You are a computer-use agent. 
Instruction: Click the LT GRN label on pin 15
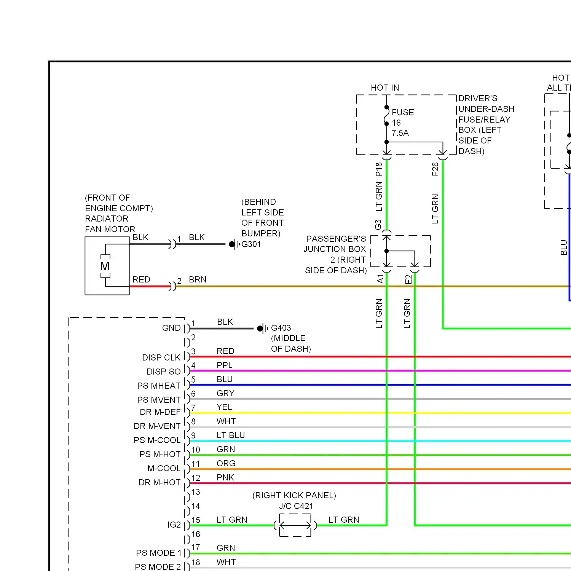232,520
